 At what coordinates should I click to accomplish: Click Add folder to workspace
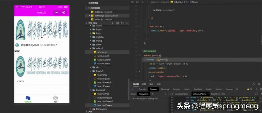pos(145,99)
